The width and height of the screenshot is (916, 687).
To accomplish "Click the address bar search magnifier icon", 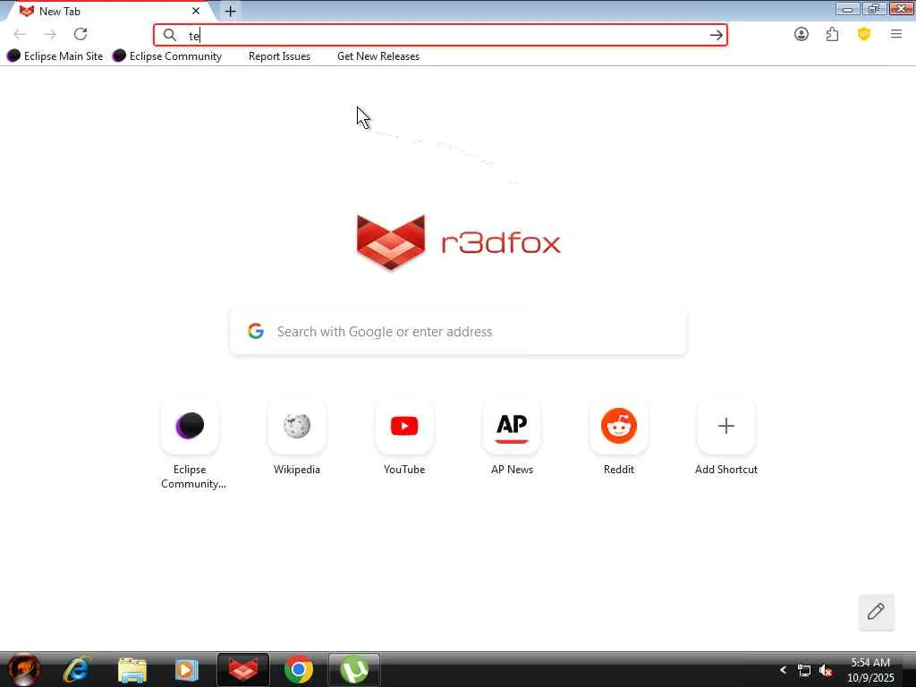I will point(169,35).
